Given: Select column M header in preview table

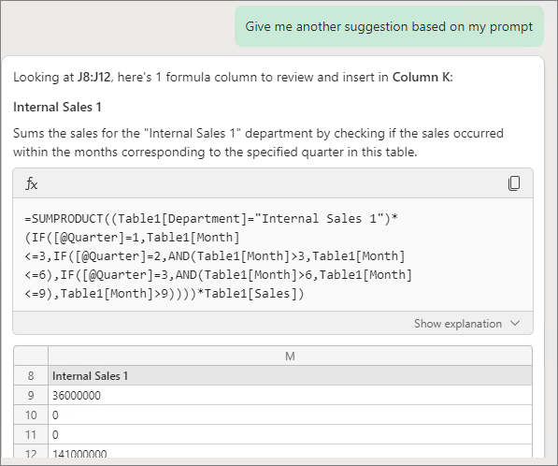Looking at the screenshot, I should click(x=290, y=356).
